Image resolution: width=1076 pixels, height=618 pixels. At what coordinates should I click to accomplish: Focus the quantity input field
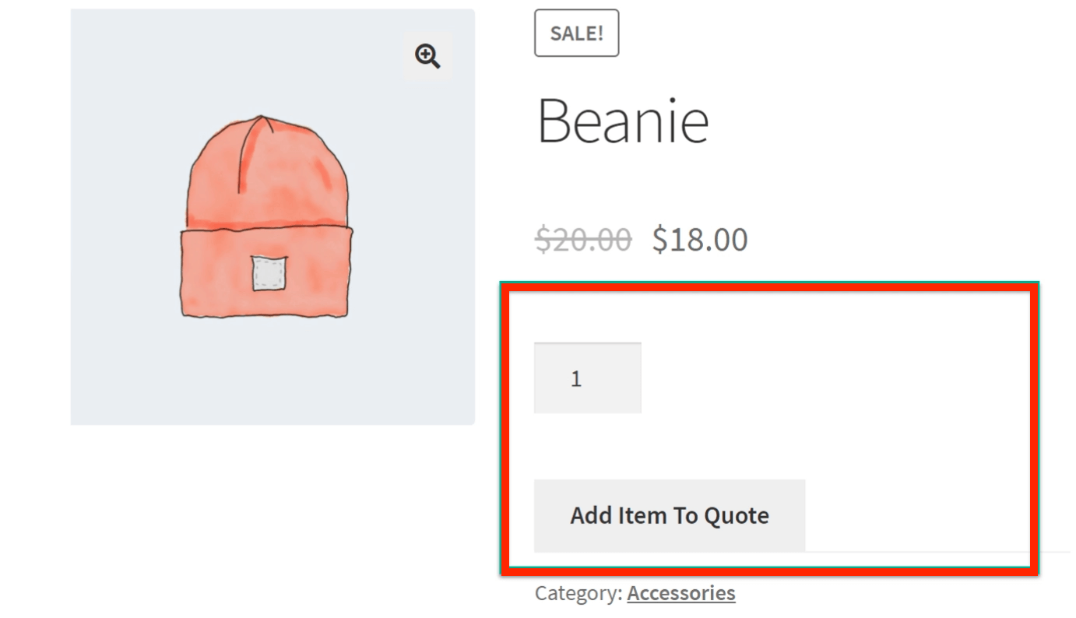(x=587, y=378)
